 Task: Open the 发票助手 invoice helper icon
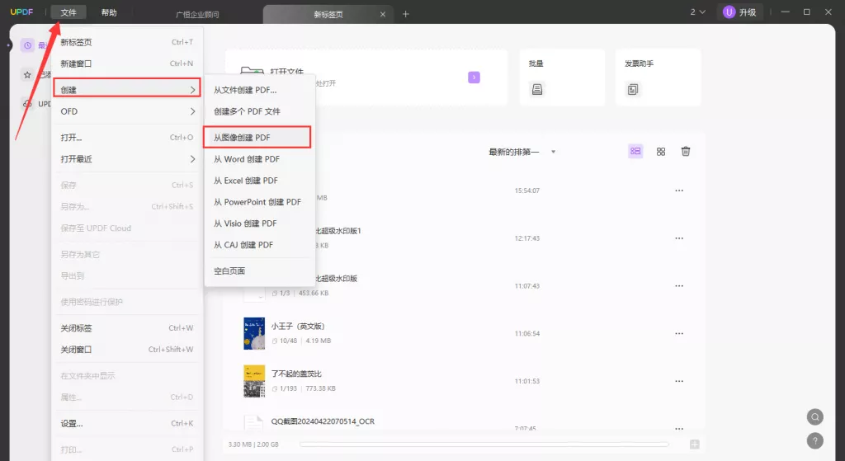[x=633, y=89]
